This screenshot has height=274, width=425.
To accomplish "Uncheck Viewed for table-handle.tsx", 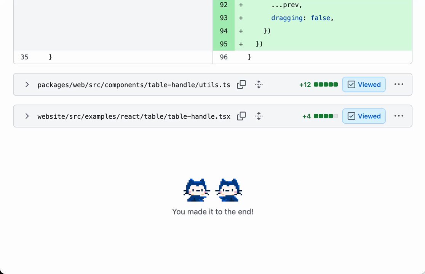I will tap(364, 116).
